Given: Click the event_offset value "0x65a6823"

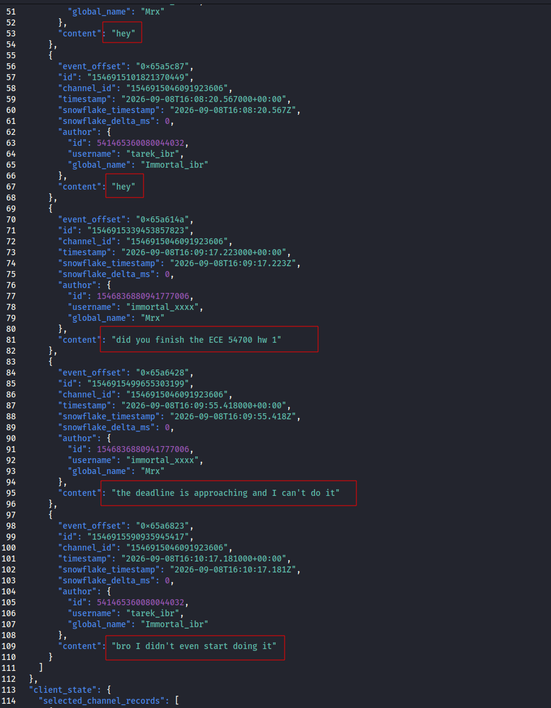Looking at the screenshot, I should tap(162, 526).
